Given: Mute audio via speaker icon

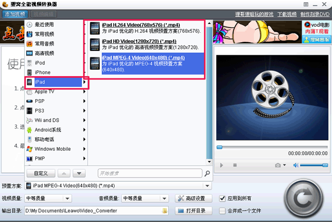Looking at the screenshot, I should tap(296, 165).
